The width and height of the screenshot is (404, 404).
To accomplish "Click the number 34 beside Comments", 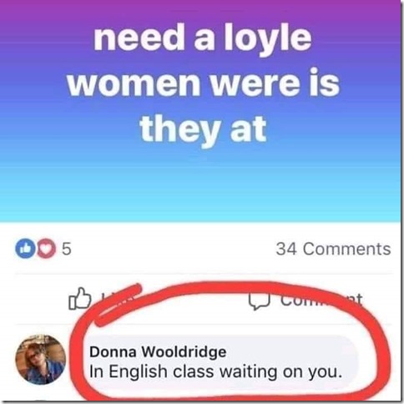I will 286,249.
